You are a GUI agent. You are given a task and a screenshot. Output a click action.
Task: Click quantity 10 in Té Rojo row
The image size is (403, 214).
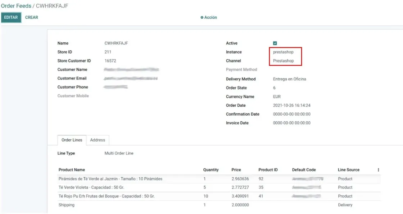point(205,196)
